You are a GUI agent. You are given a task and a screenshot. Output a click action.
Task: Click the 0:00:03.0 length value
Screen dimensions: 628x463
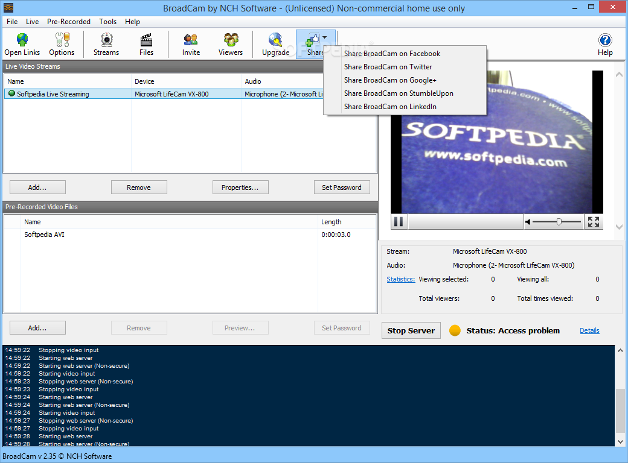(x=336, y=235)
